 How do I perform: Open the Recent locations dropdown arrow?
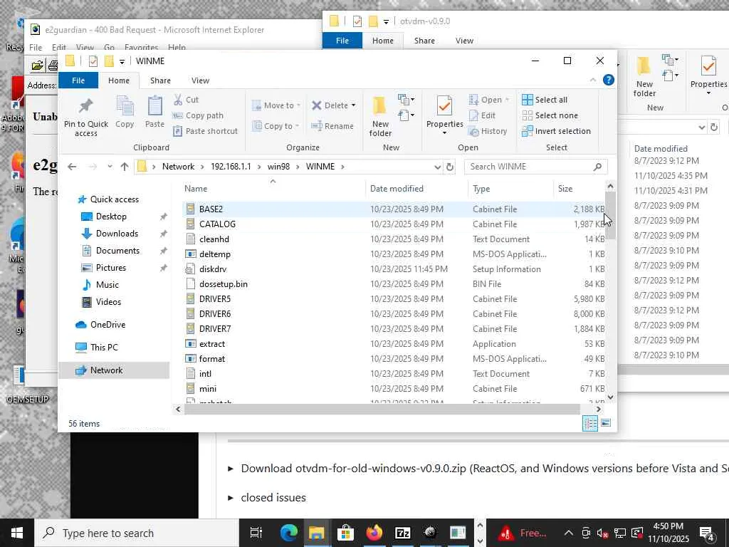click(x=110, y=167)
